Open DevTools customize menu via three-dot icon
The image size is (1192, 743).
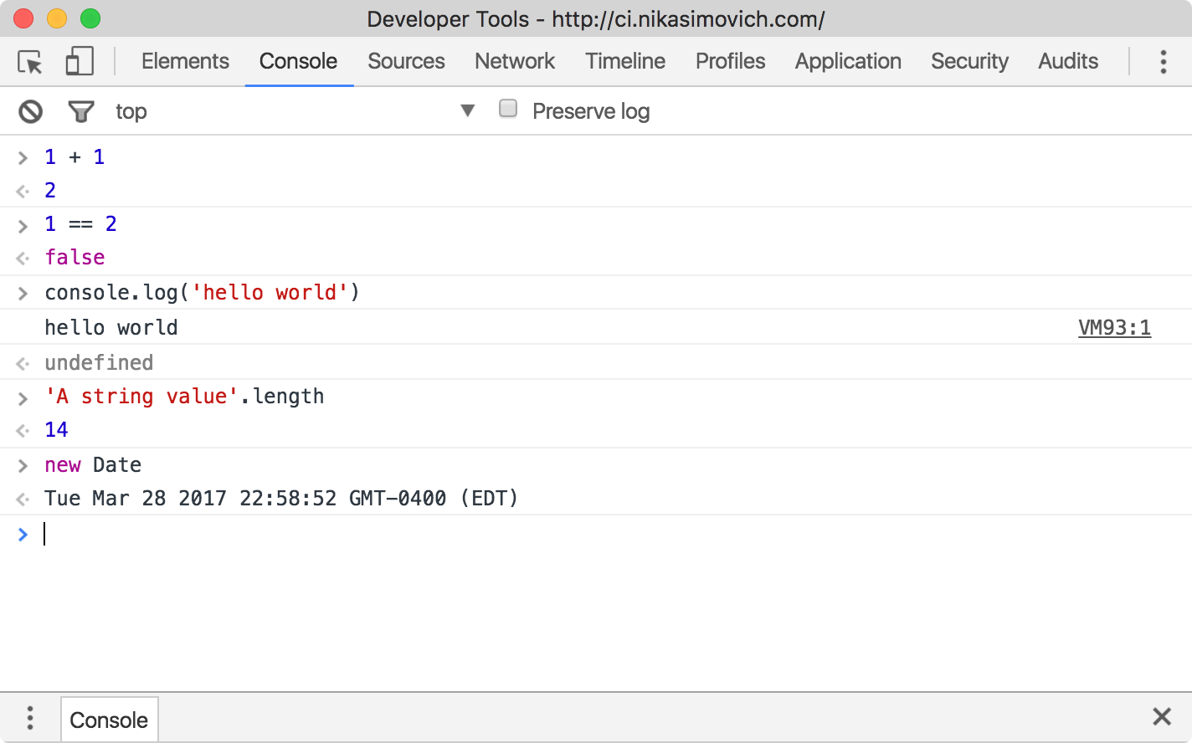point(1163,61)
